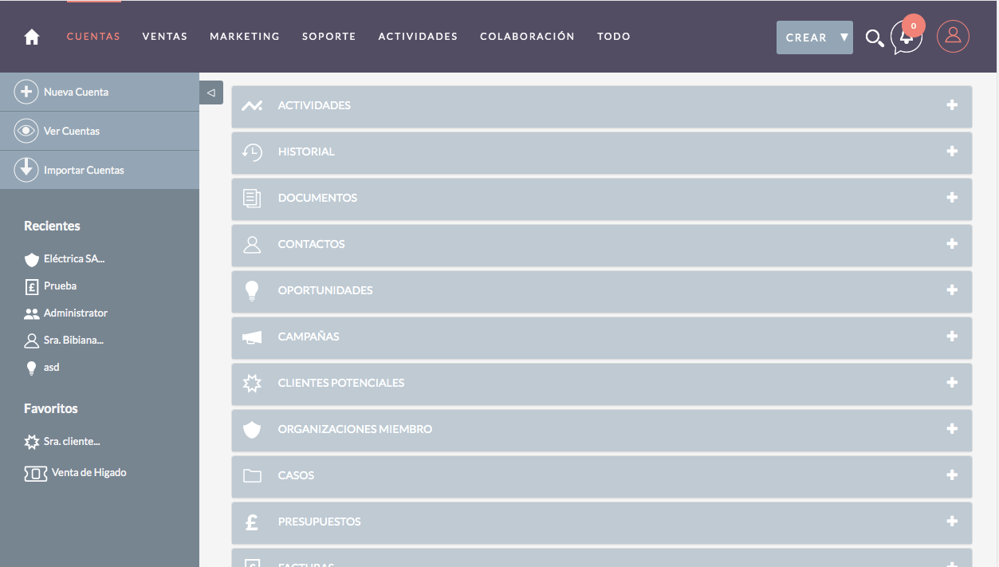This screenshot has height=567, width=999.
Task: Click the Contactos panel header
Action: [x=311, y=244]
